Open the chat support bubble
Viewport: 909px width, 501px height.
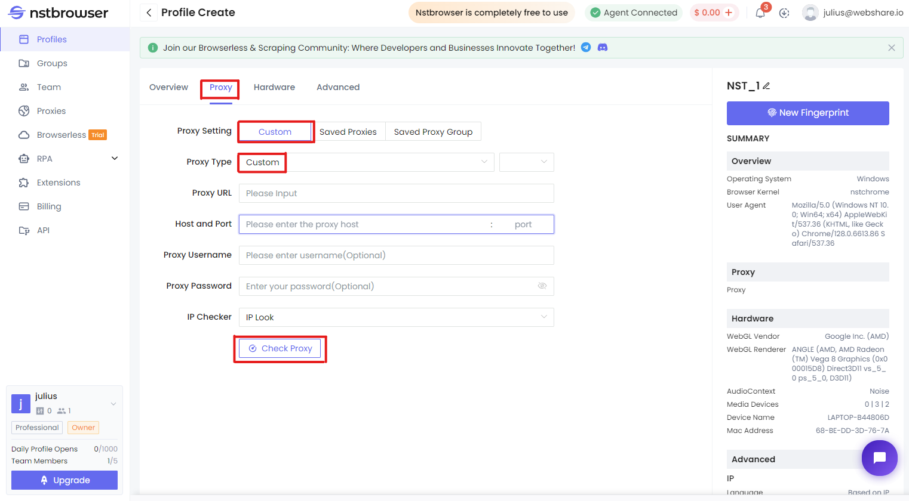pos(879,457)
